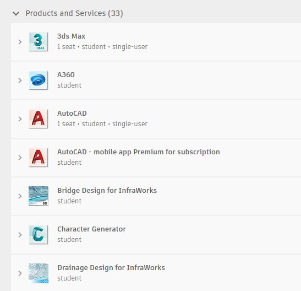Viewport: 301px width, 291px height.
Task: Click the Bridge Design for InfraWorks thumbnail
Action: click(x=39, y=196)
